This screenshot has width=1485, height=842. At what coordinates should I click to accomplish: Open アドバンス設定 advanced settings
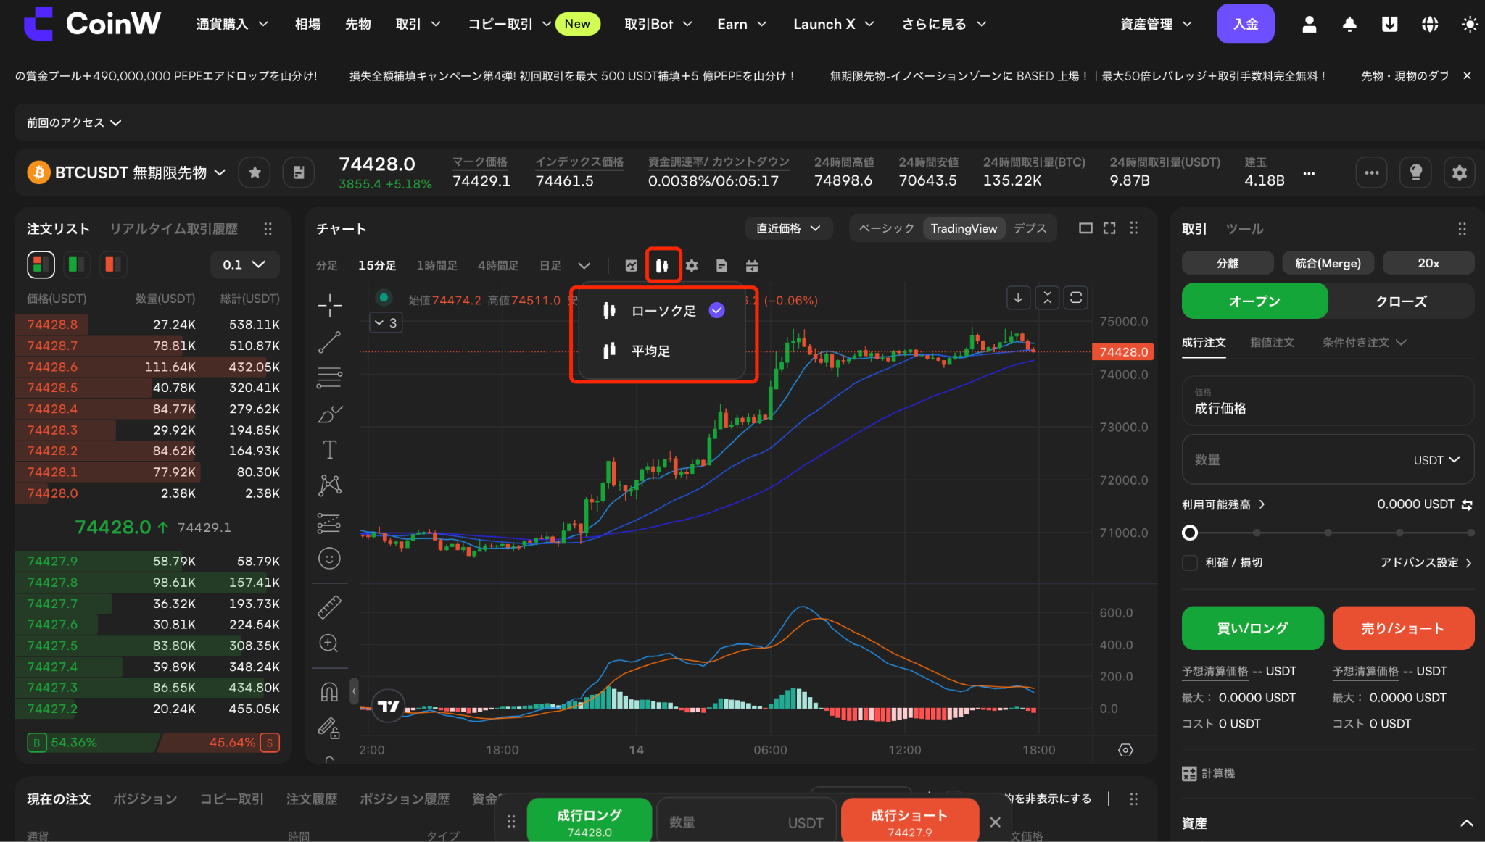[1426, 563]
